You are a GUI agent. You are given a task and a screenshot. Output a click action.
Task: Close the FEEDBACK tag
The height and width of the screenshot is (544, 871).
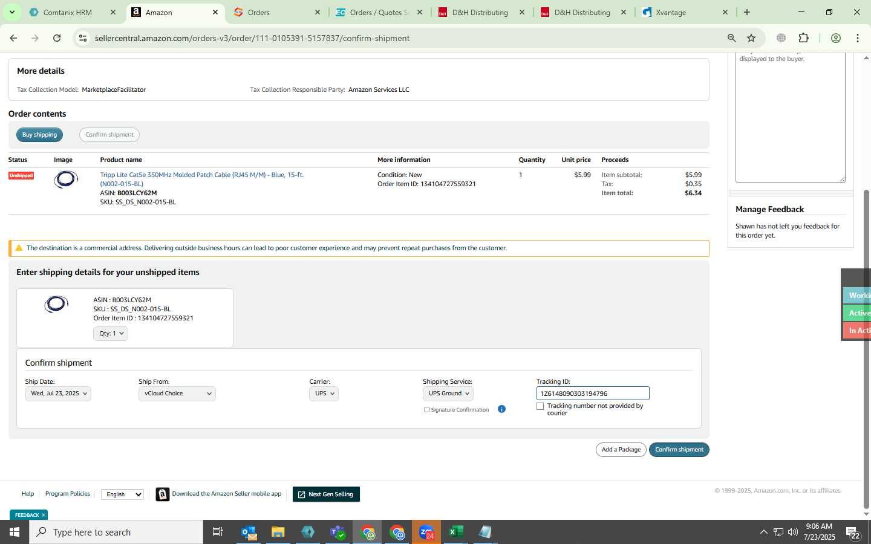pyautogui.click(x=44, y=515)
